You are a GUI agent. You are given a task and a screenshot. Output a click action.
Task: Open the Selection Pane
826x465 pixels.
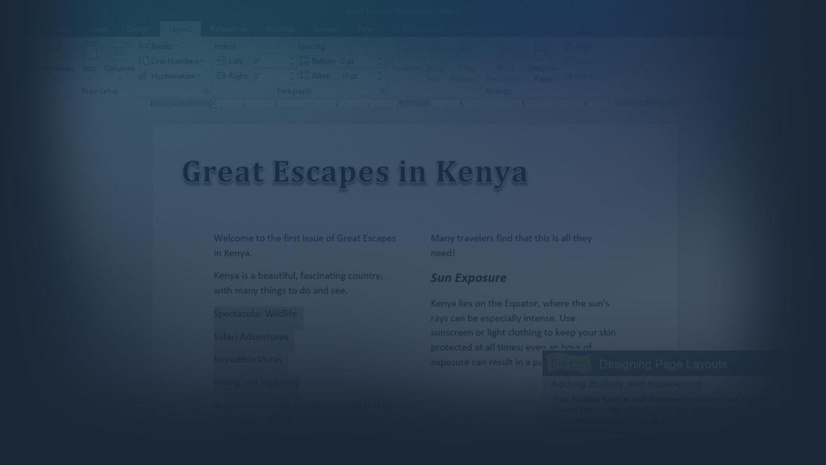point(543,62)
